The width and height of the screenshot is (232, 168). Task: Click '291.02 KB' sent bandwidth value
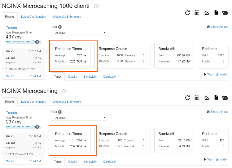[183, 55]
